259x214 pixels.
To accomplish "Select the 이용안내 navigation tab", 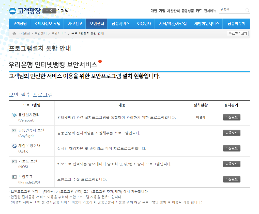I will (x=144, y=24).
